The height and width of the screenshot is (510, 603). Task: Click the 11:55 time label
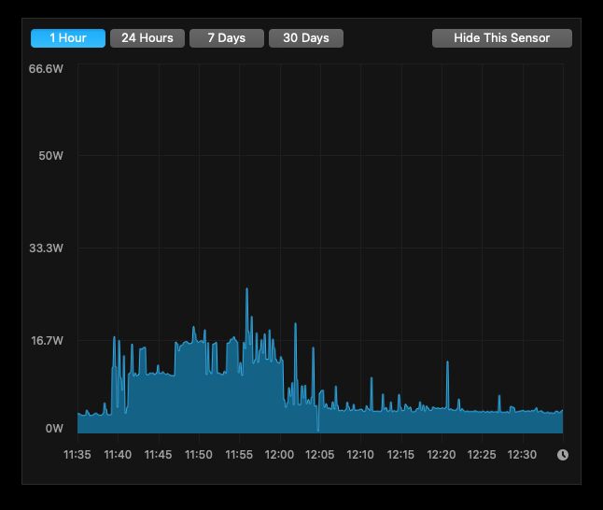(x=239, y=455)
